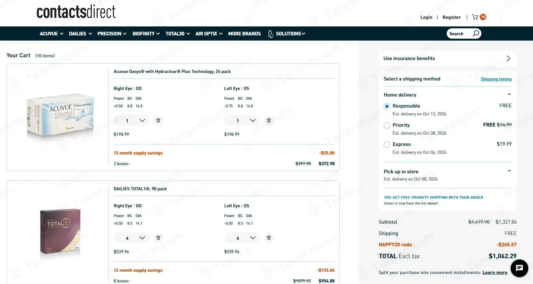Screen dimensions: 533x284
Task: Change DAILIES TOTAL1 left eye quantity
Action: click(242, 238)
